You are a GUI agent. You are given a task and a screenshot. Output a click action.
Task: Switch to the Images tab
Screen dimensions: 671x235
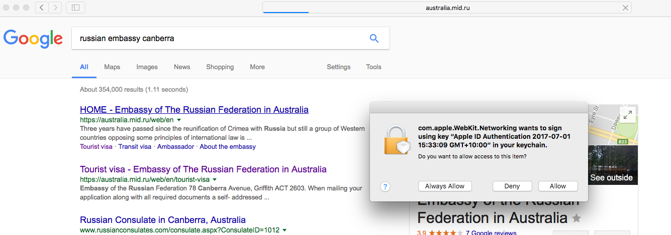click(147, 67)
